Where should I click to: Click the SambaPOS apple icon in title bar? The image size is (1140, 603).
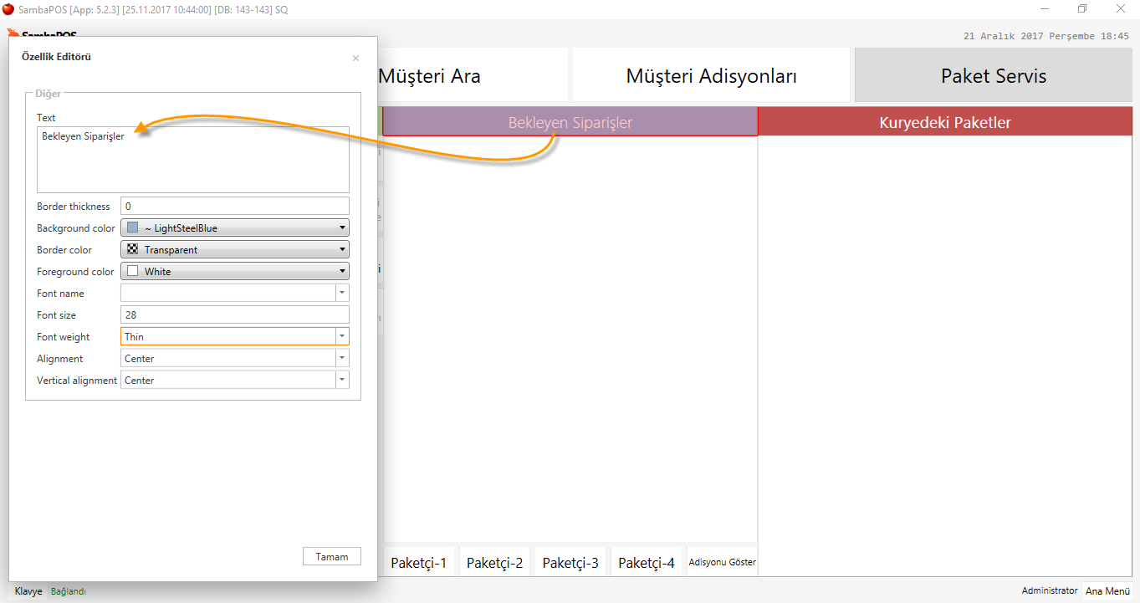[8, 9]
